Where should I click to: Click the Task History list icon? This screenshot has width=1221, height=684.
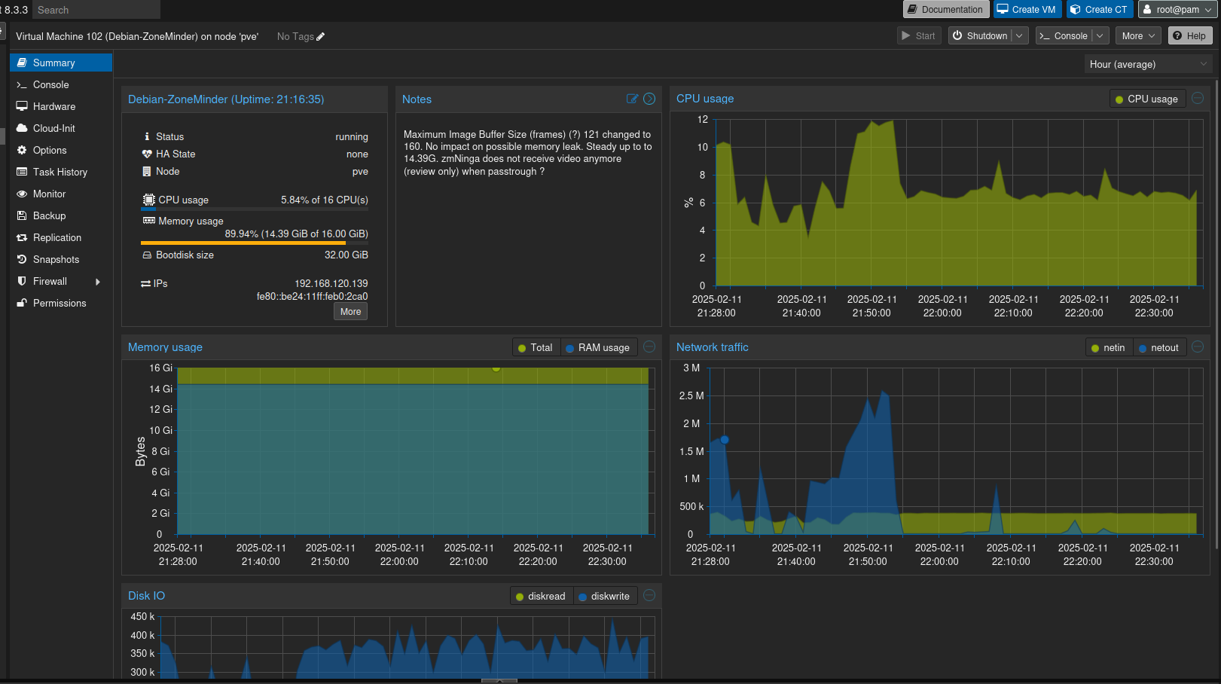click(22, 172)
